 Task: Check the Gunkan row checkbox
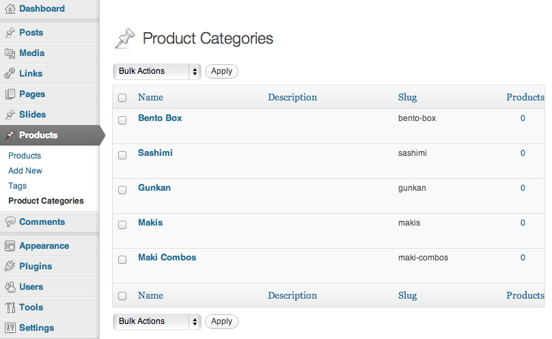click(x=122, y=190)
